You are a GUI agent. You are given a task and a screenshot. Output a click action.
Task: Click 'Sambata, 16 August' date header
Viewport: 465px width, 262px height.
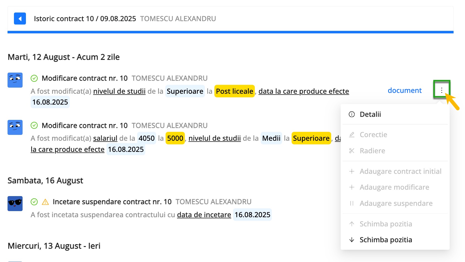(45, 181)
